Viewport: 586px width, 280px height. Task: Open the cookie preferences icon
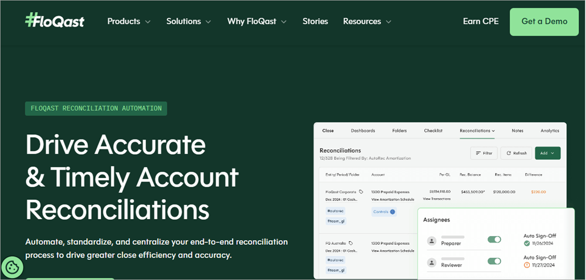[12, 268]
